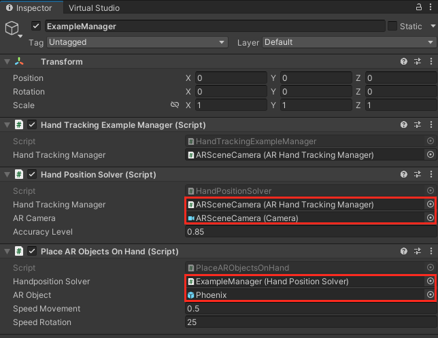Open the Inspector panel three-dot menu
The width and height of the screenshot is (438, 338).
tap(431, 7)
